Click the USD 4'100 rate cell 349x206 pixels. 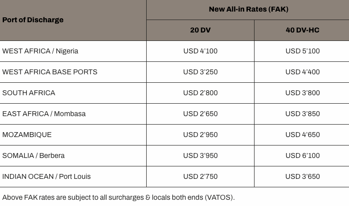point(200,51)
